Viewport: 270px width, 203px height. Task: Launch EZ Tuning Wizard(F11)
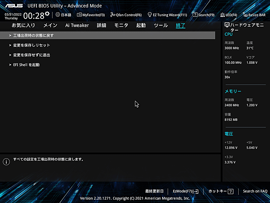click(x=167, y=15)
